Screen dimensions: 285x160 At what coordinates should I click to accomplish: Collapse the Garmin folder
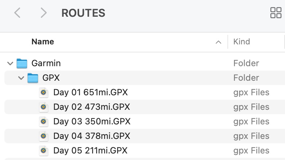(10, 64)
